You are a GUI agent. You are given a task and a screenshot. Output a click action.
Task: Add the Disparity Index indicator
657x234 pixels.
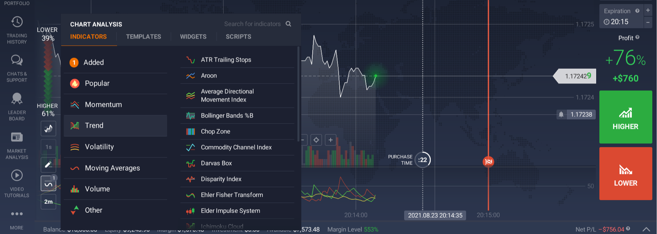tap(237, 179)
